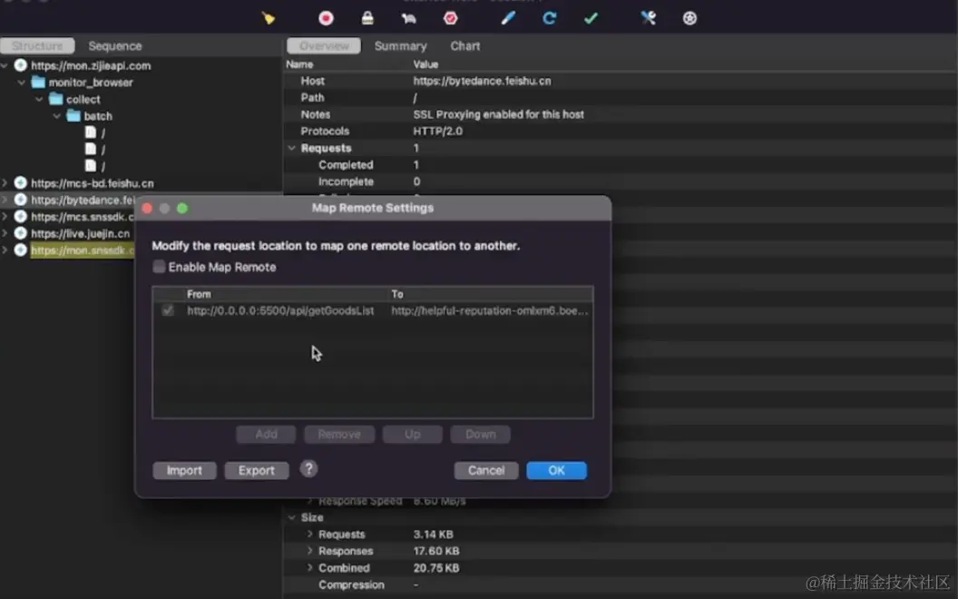The image size is (958, 599).
Task: Open the Overview tab
Action: coord(324,46)
